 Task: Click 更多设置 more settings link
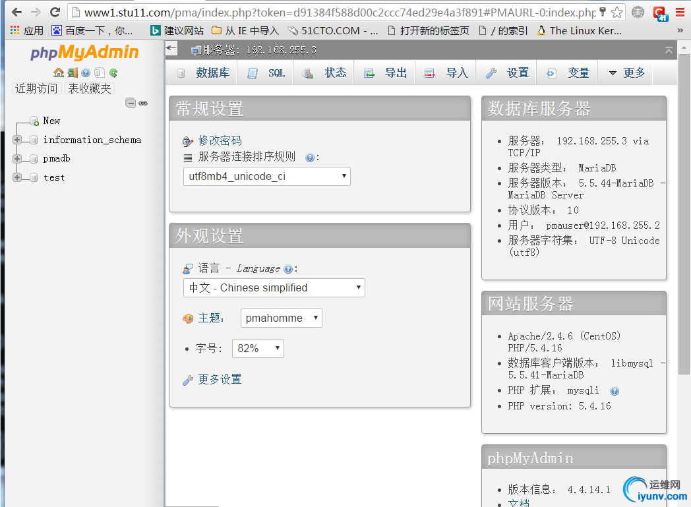[220, 380]
